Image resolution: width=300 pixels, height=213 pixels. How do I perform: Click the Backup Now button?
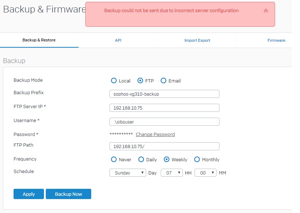tap(68, 194)
